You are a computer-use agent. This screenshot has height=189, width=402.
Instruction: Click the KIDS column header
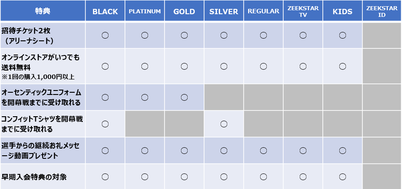coord(342,11)
